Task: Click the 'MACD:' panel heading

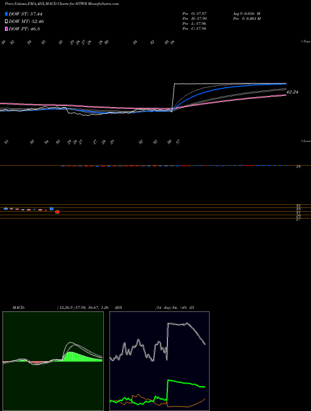Action: click(18, 308)
